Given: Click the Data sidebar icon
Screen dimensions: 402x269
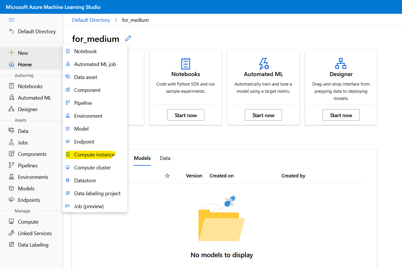Looking at the screenshot, I should click(x=12, y=131).
